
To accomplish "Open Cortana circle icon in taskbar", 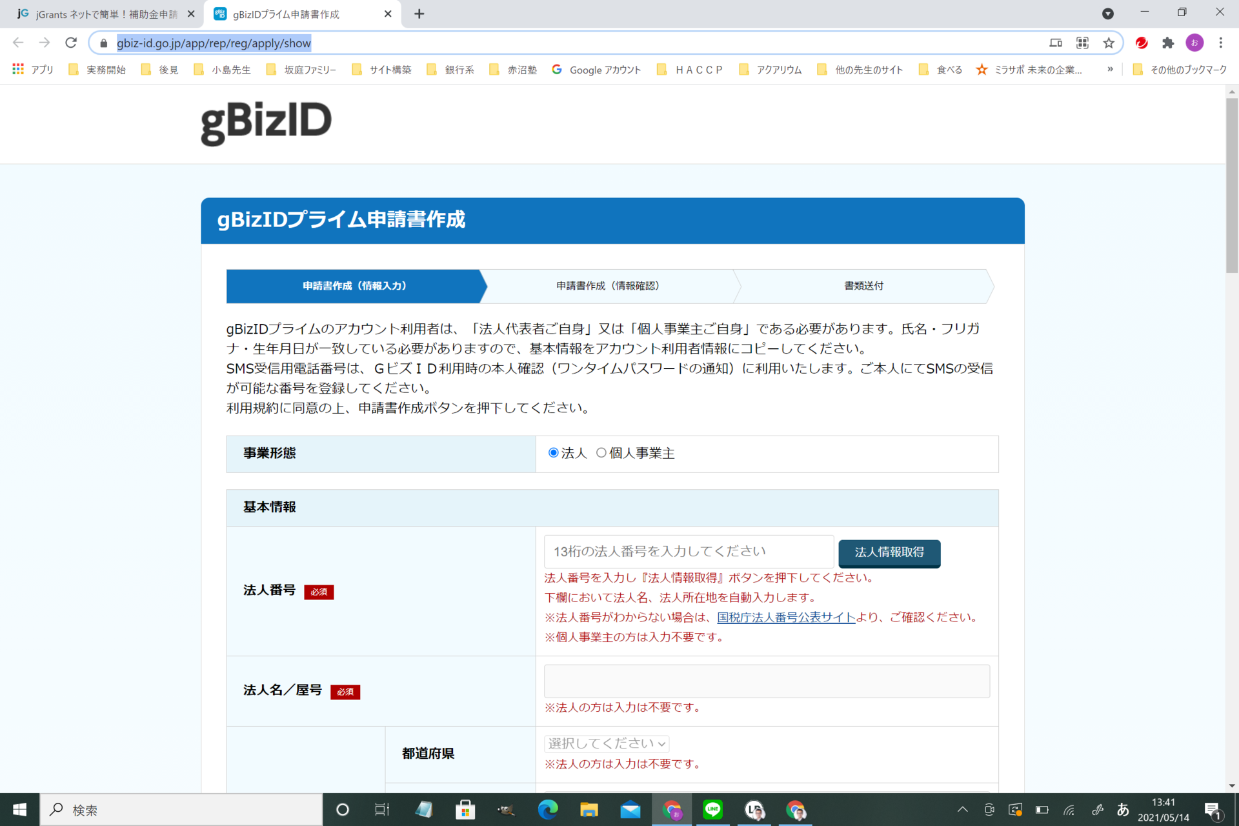I will (x=343, y=810).
